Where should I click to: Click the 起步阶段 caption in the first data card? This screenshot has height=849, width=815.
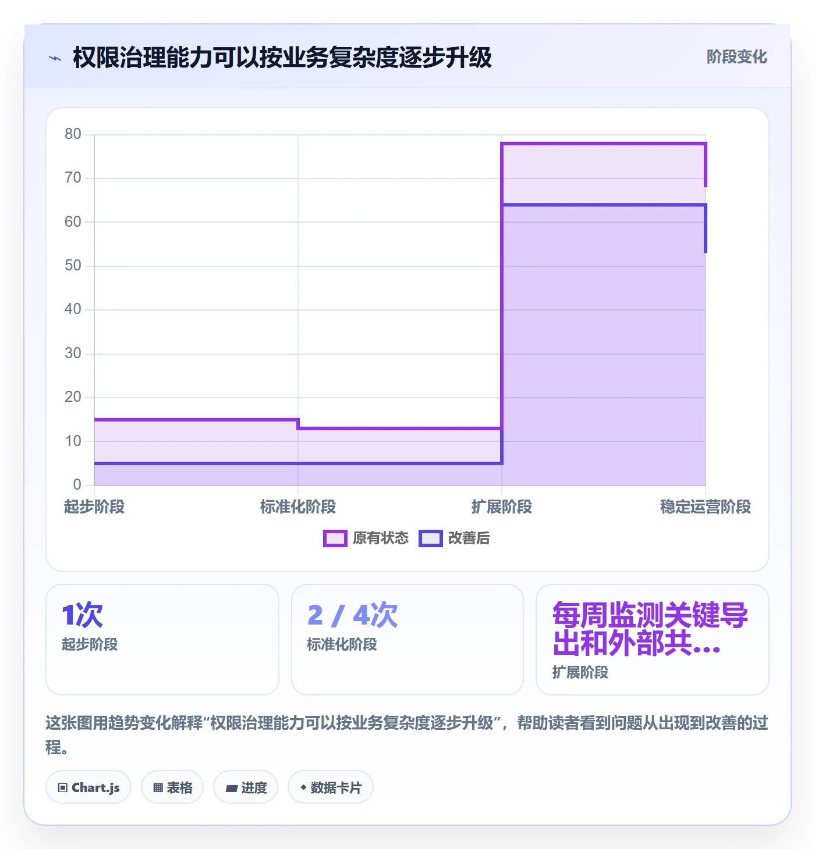click(x=90, y=644)
